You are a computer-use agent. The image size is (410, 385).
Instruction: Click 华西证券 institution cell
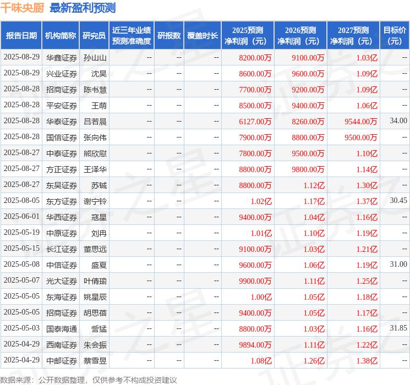click(x=62, y=217)
